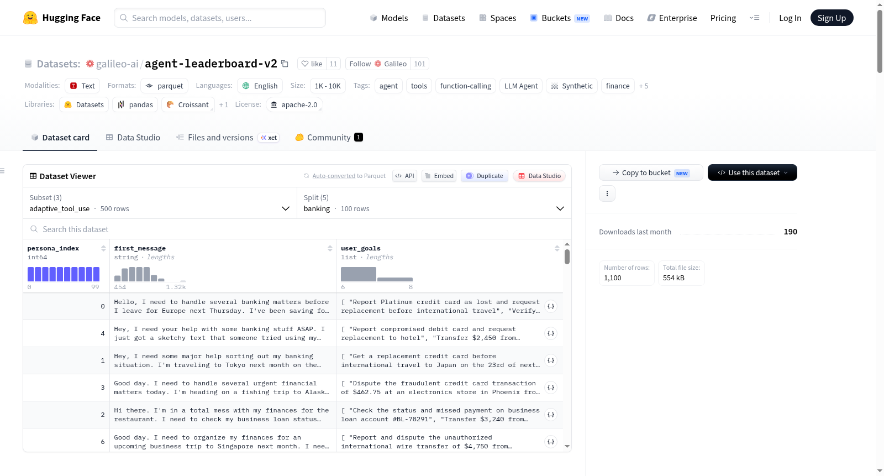Click the API button in Dataset Viewer

tap(404, 176)
